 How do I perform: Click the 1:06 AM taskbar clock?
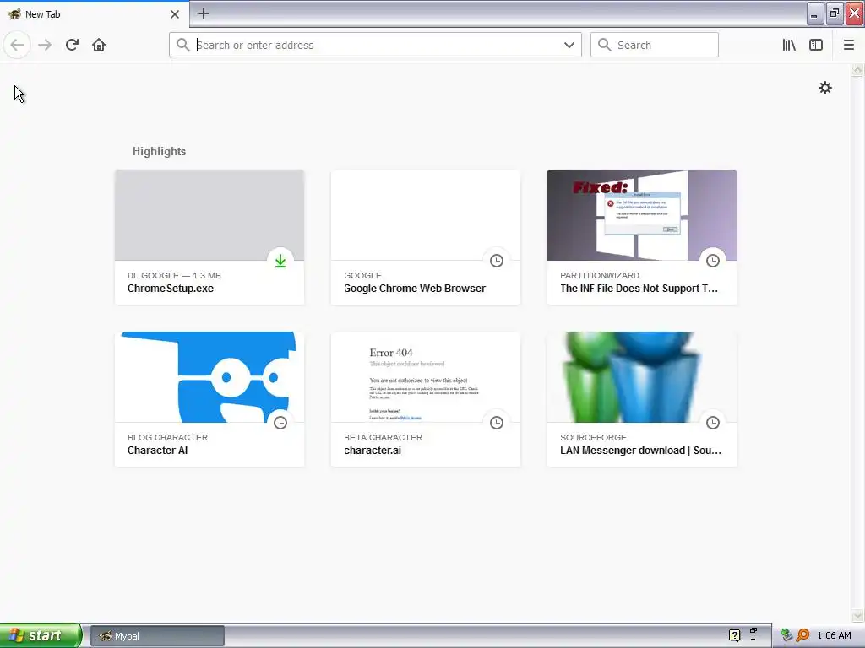pos(834,636)
